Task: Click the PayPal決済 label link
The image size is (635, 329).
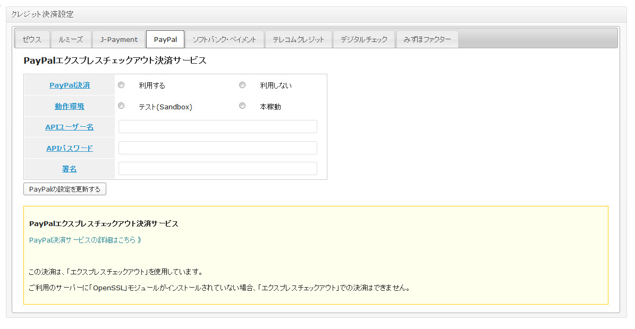Action: point(70,85)
